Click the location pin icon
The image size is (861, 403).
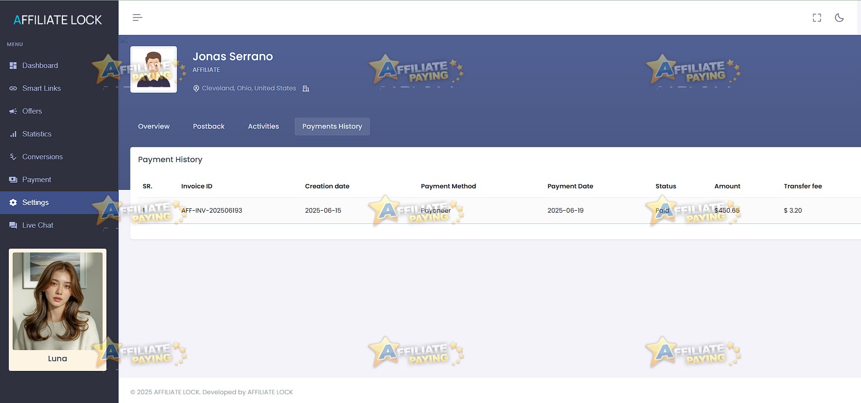[196, 88]
